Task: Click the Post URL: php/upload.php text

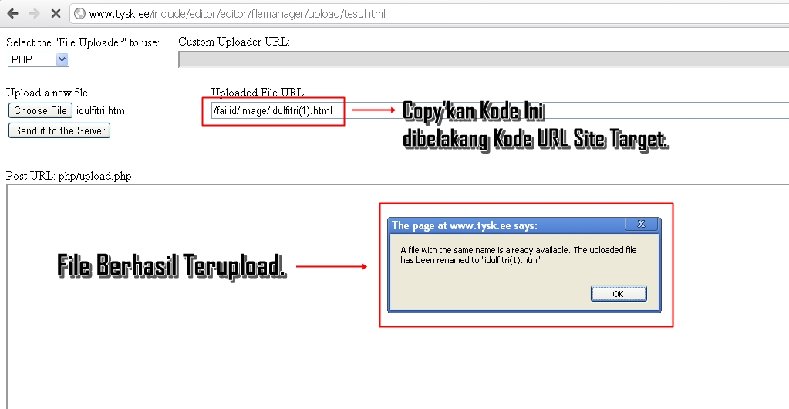Action: [x=69, y=176]
